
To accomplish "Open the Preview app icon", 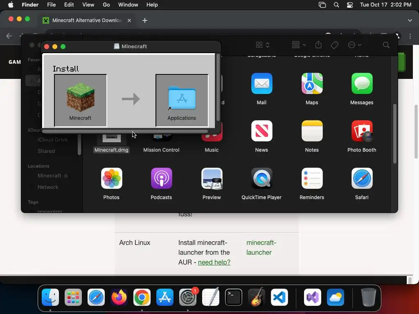I will 212,178.
